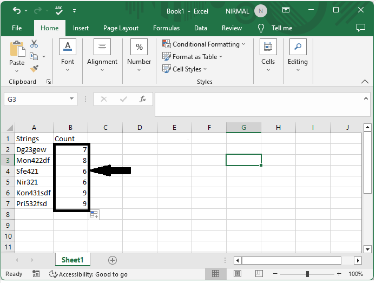Open the Page Layout tab

pos(121,28)
